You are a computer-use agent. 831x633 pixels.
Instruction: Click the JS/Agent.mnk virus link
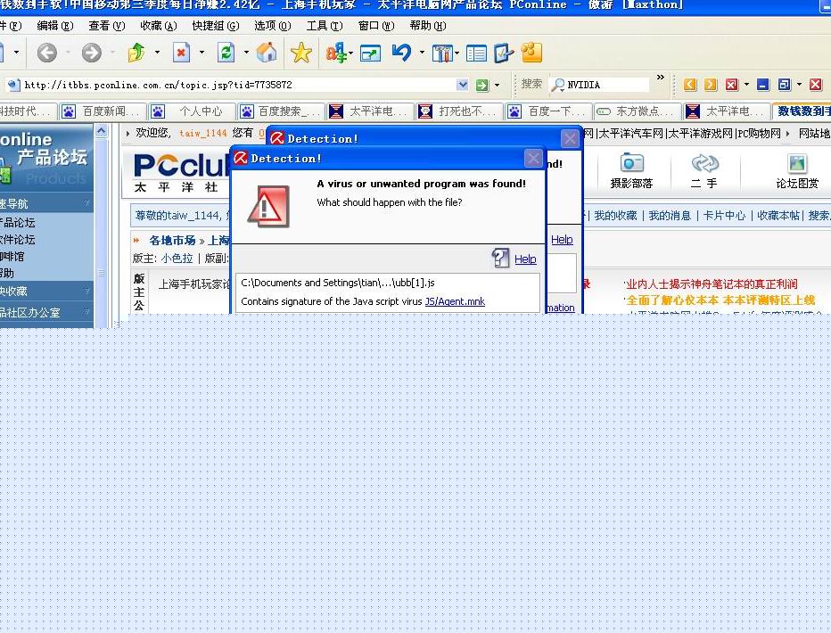[455, 301]
